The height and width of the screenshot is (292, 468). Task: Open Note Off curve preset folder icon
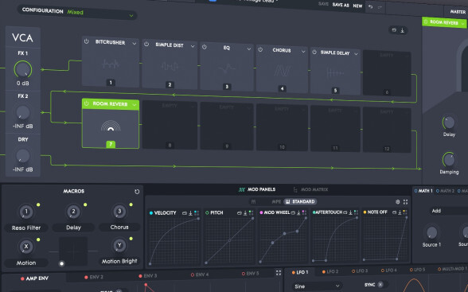coord(394,212)
